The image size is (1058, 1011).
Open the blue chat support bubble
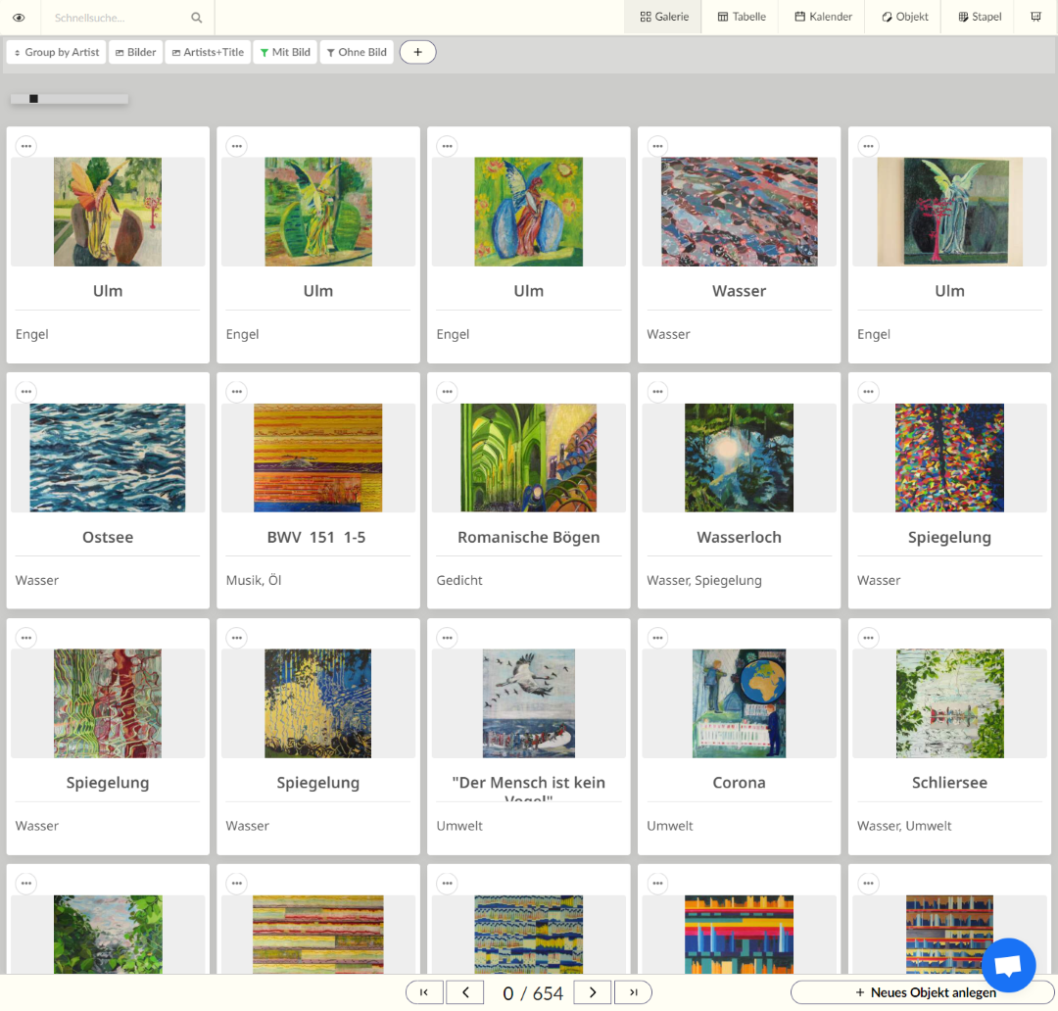click(1008, 966)
